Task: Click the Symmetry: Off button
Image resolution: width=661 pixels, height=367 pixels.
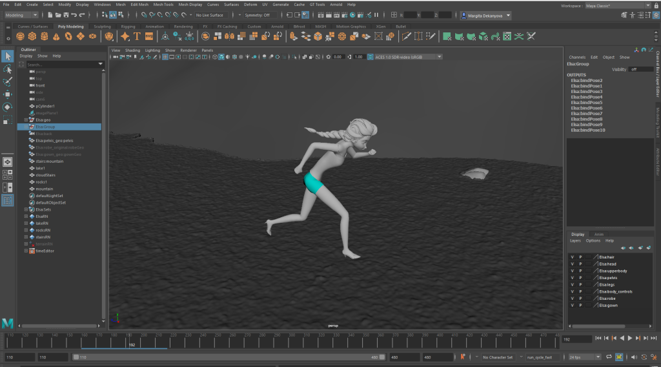Action: click(x=258, y=16)
